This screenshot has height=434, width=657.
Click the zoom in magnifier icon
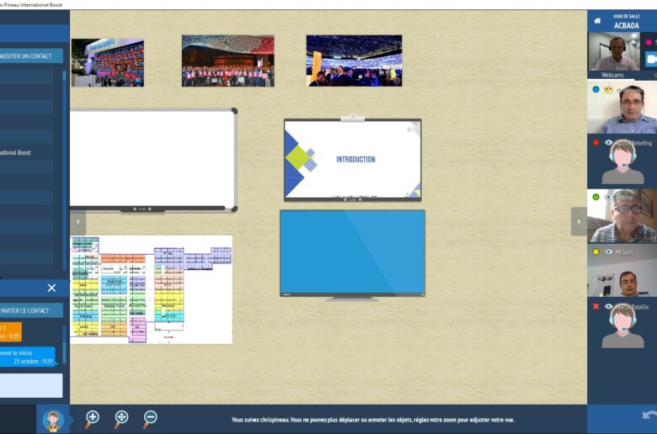point(93,418)
